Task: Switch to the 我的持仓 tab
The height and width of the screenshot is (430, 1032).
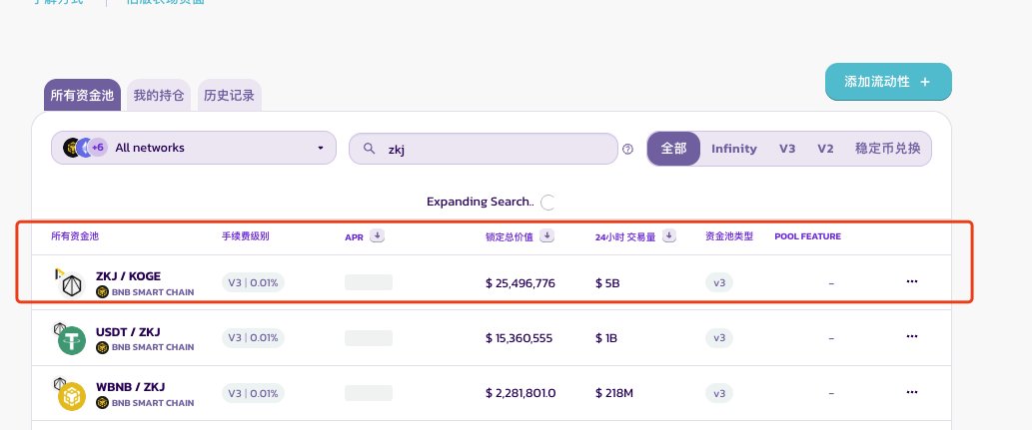Action: point(159,96)
